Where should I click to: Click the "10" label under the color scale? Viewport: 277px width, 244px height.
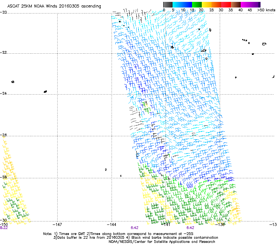tap(183, 10)
